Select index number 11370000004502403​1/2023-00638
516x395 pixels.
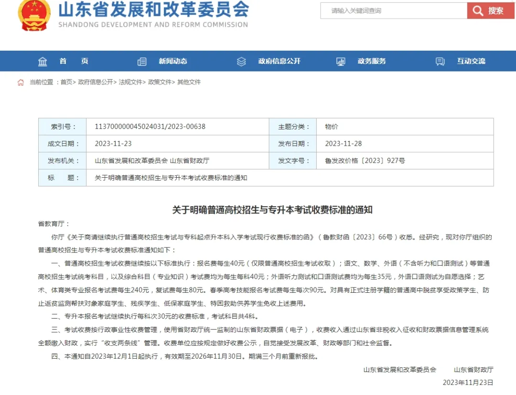tap(150, 127)
